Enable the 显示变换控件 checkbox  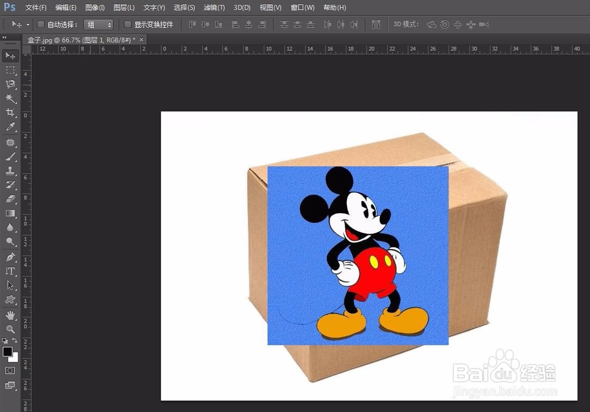[127, 24]
